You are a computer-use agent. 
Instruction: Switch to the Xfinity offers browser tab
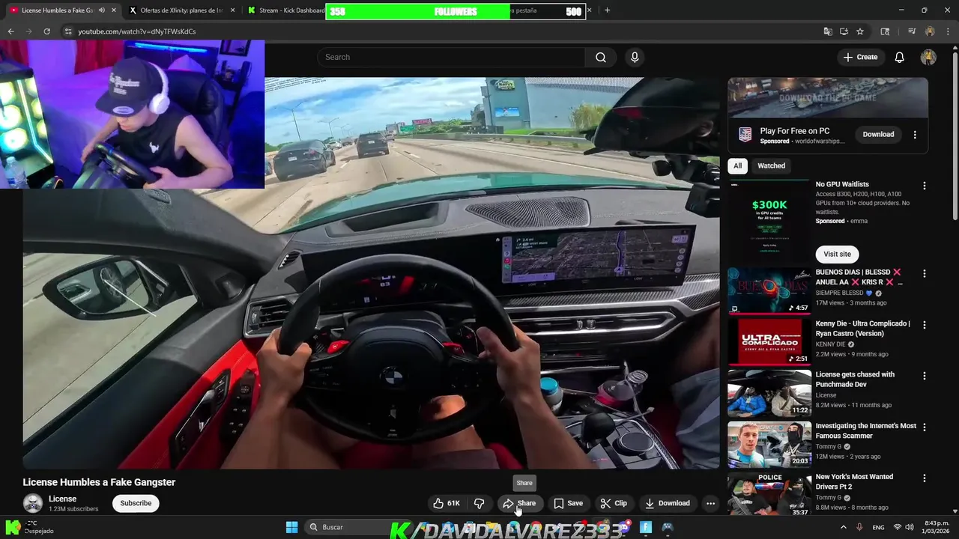tap(181, 10)
